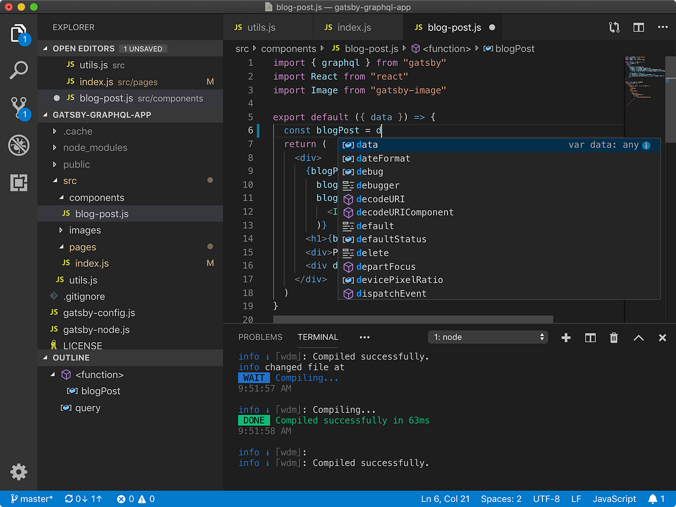The image size is (676, 507).
Task: Collapse the sidebar by clicking Explorer icon
Action: [x=19, y=34]
